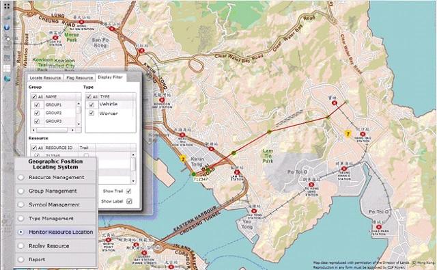Open the Display Filter tab

coord(111,77)
